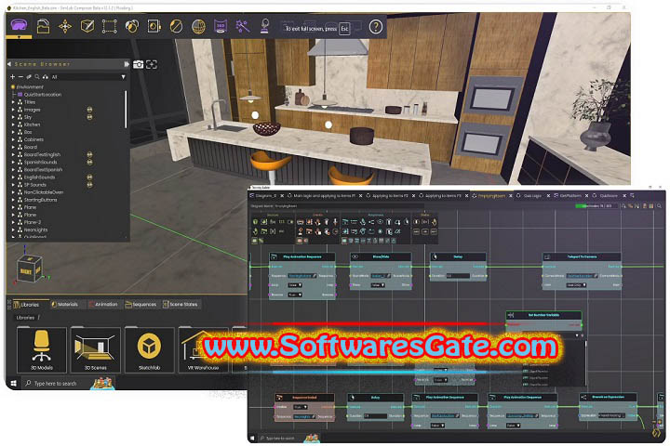Click the view orientation cube labeled RIGHT
Screen dimensions: 670x446
pyautogui.click(x=29, y=269)
